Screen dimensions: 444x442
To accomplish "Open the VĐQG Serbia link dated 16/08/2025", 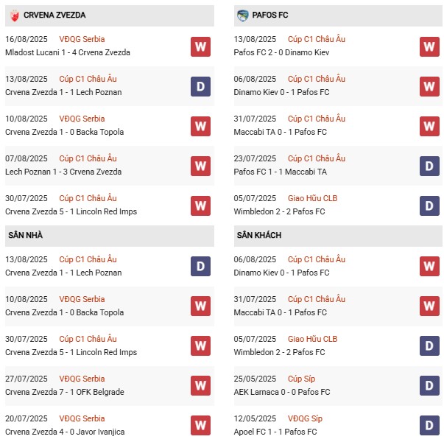I will point(81,39).
